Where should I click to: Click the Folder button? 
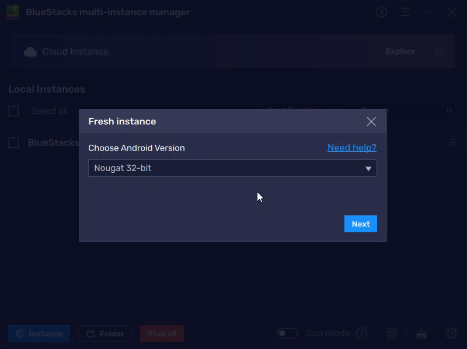point(105,333)
